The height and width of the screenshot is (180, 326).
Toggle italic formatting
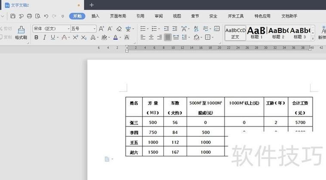point(44,37)
